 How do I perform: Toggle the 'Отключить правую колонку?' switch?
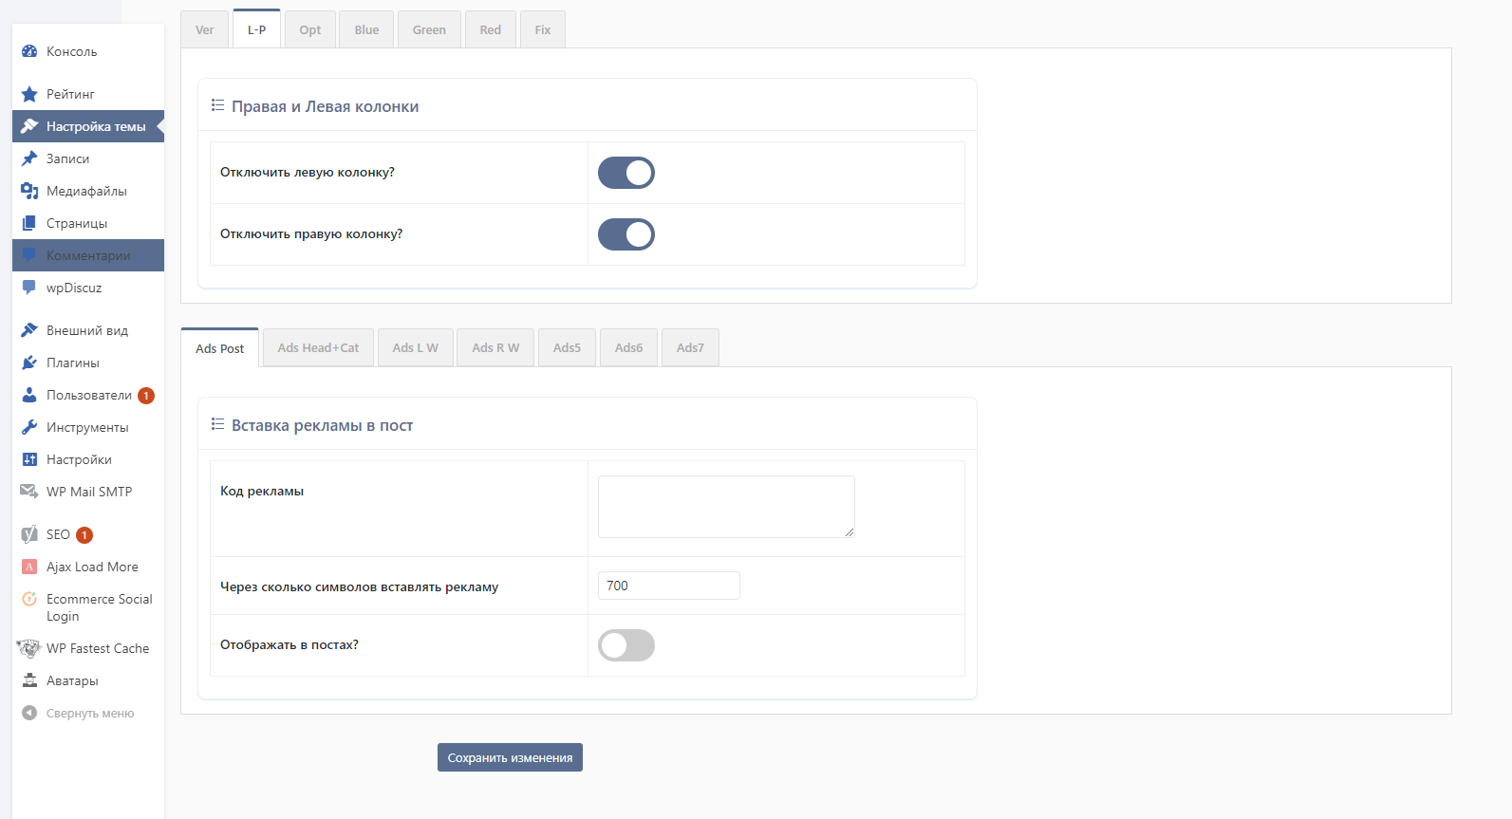click(626, 234)
